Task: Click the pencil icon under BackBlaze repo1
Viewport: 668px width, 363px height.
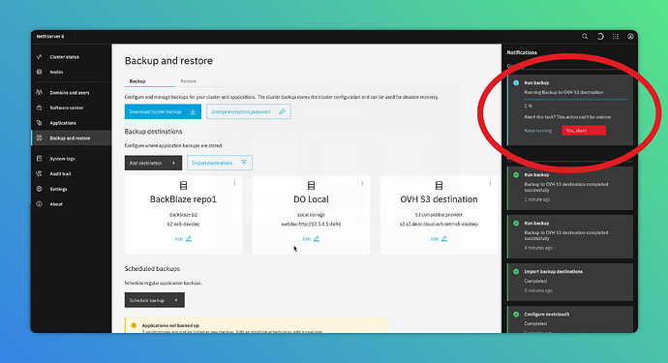Action: pyautogui.click(x=189, y=239)
